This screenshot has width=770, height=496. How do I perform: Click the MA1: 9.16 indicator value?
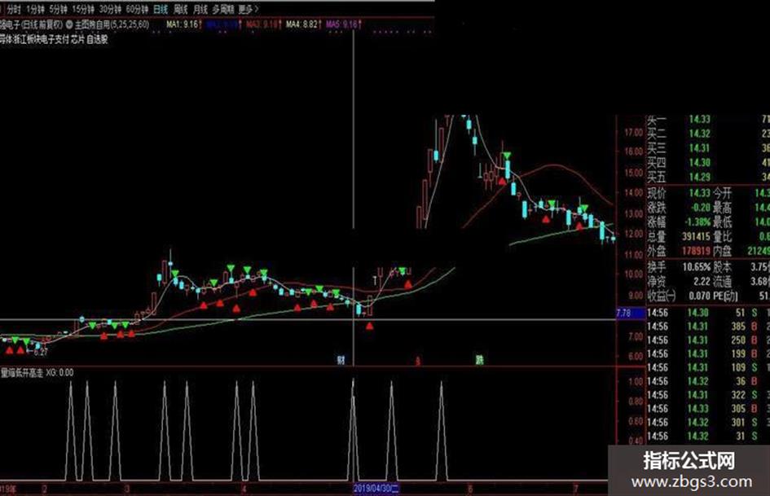coord(184,24)
